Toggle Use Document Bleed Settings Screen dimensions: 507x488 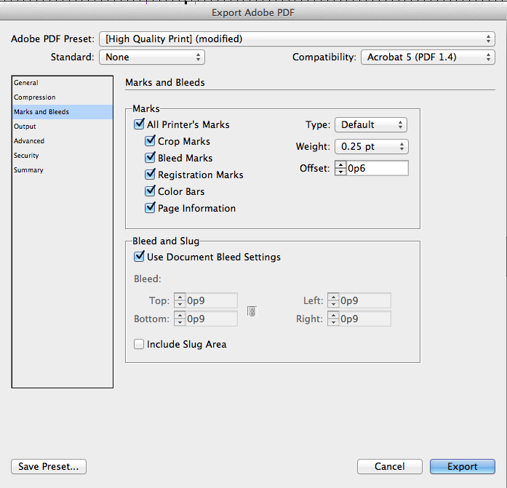tap(139, 257)
